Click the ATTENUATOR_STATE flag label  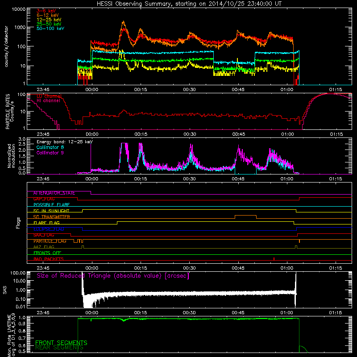[x=54, y=193]
